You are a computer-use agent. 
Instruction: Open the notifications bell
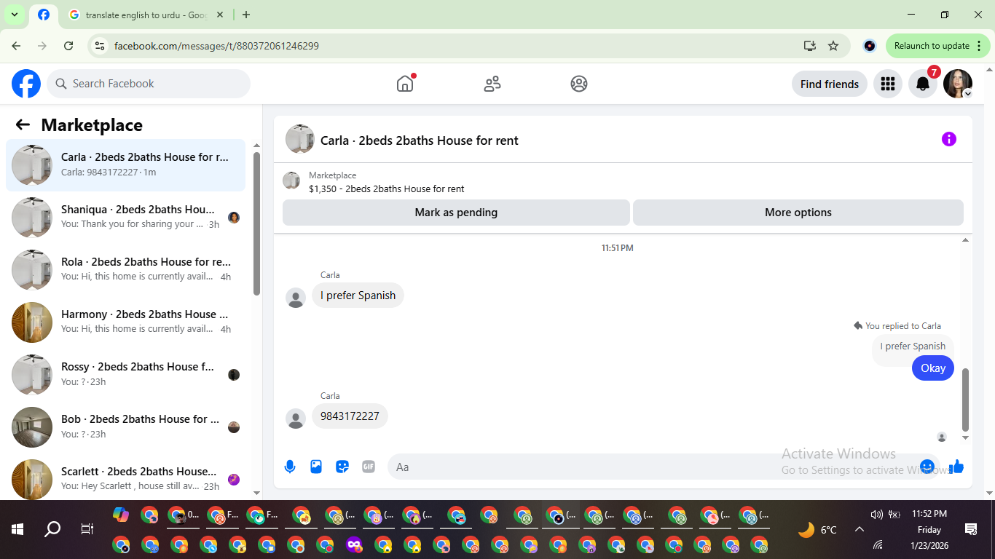tap(923, 84)
